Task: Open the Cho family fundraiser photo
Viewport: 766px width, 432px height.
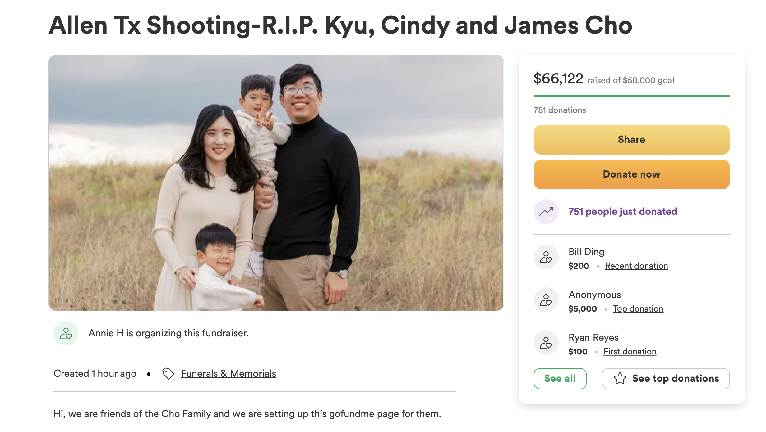Action: (x=276, y=182)
